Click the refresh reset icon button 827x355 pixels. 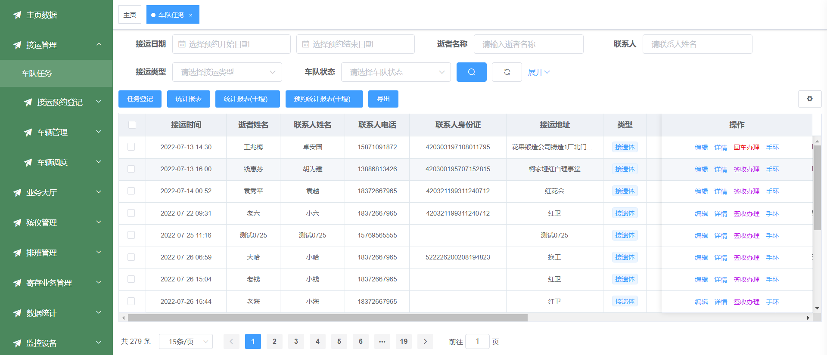(507, 72)
